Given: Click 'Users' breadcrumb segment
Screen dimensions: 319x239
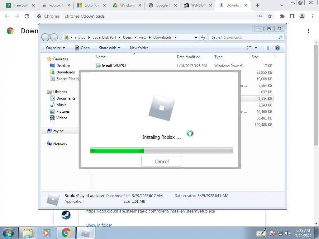Looking at the screenshot, I should click(127, 37).
